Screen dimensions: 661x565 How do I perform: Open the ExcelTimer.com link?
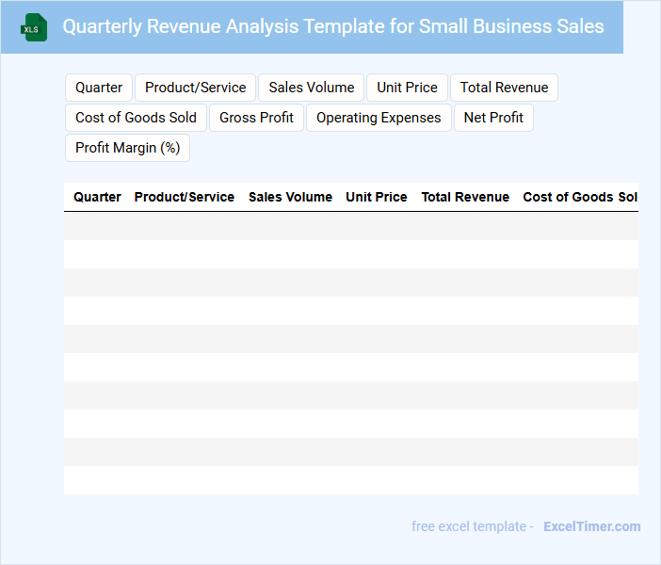591,526
